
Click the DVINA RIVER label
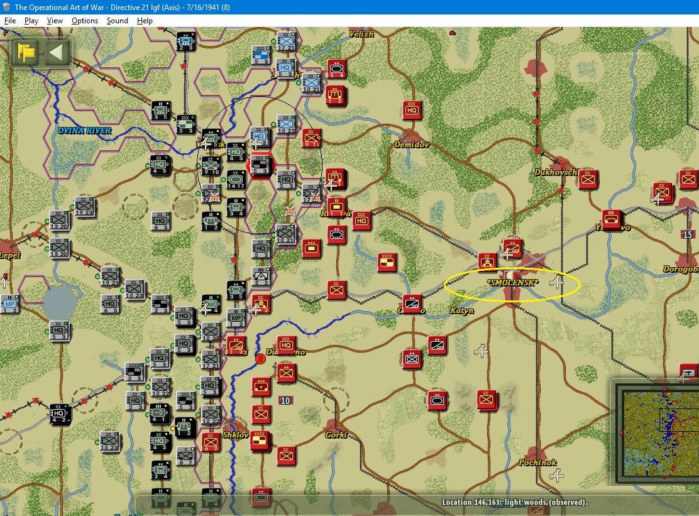(84, 131)
